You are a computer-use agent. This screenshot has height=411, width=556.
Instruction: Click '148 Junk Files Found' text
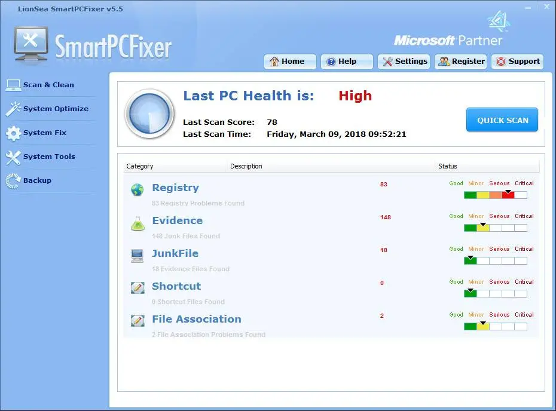point(186,236)
